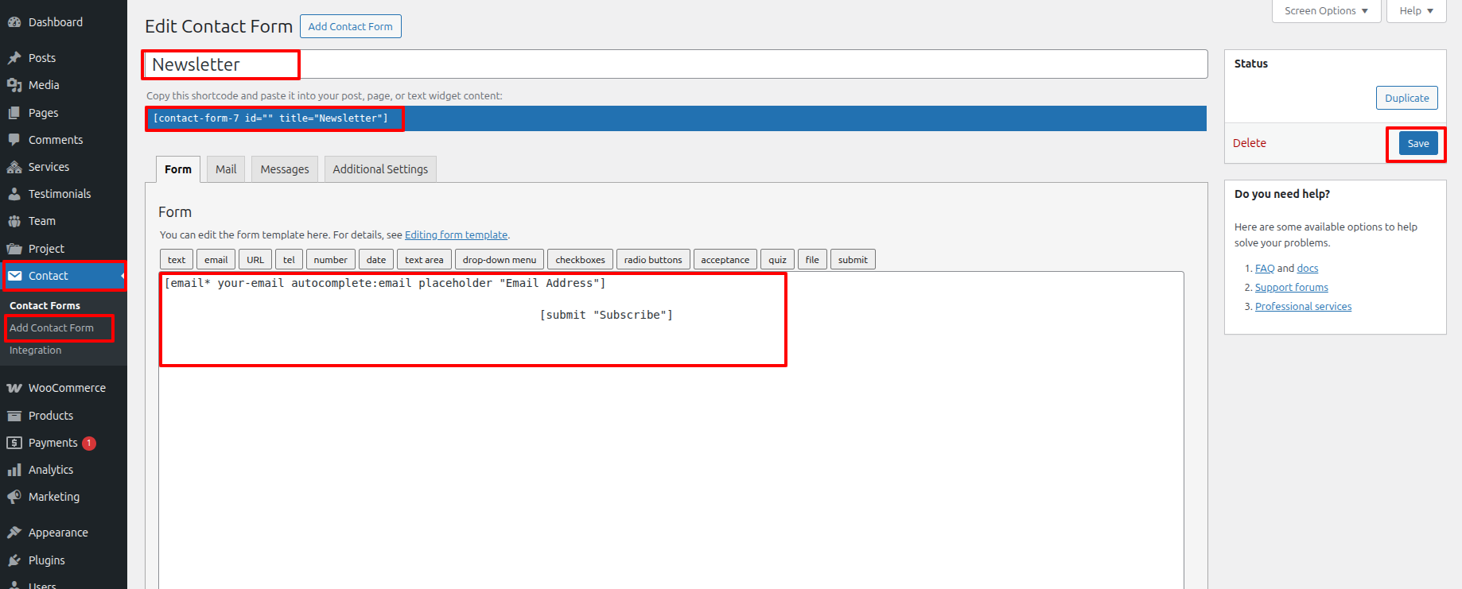Open Media via its sidebar icon
The image size is (1462, 589).
point(14,85)
